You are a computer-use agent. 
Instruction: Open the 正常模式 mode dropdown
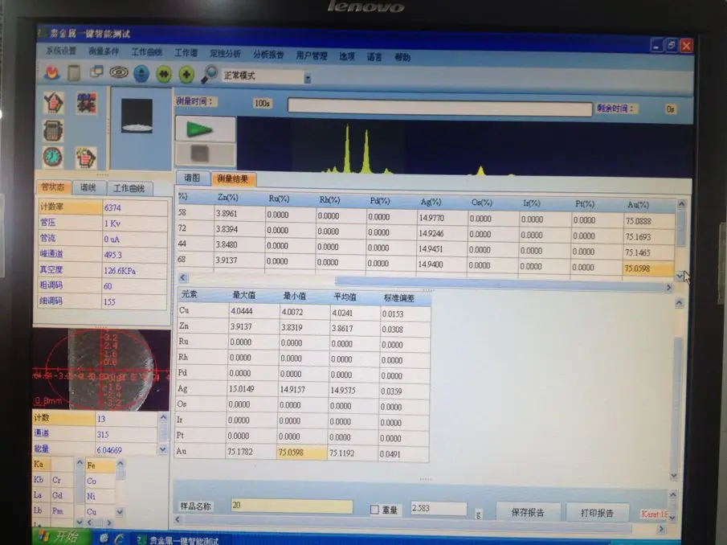[307, 77]
